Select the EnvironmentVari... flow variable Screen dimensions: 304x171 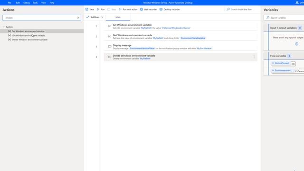pyautogui.click(x=283, y=71)
